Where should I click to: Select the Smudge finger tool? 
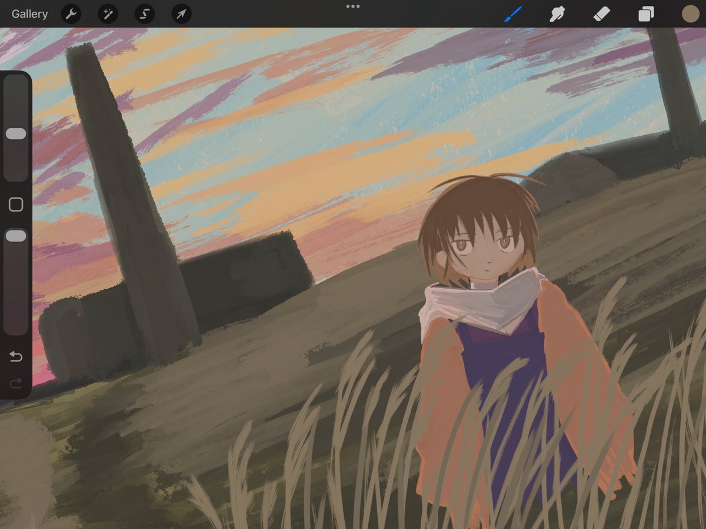tap(557, 14)
